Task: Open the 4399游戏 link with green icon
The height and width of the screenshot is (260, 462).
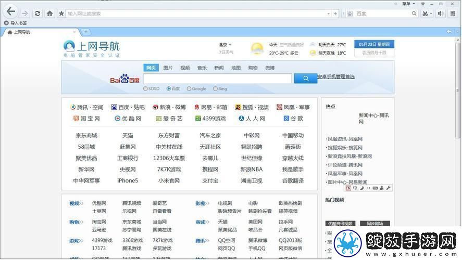Action: pos(210,119)
